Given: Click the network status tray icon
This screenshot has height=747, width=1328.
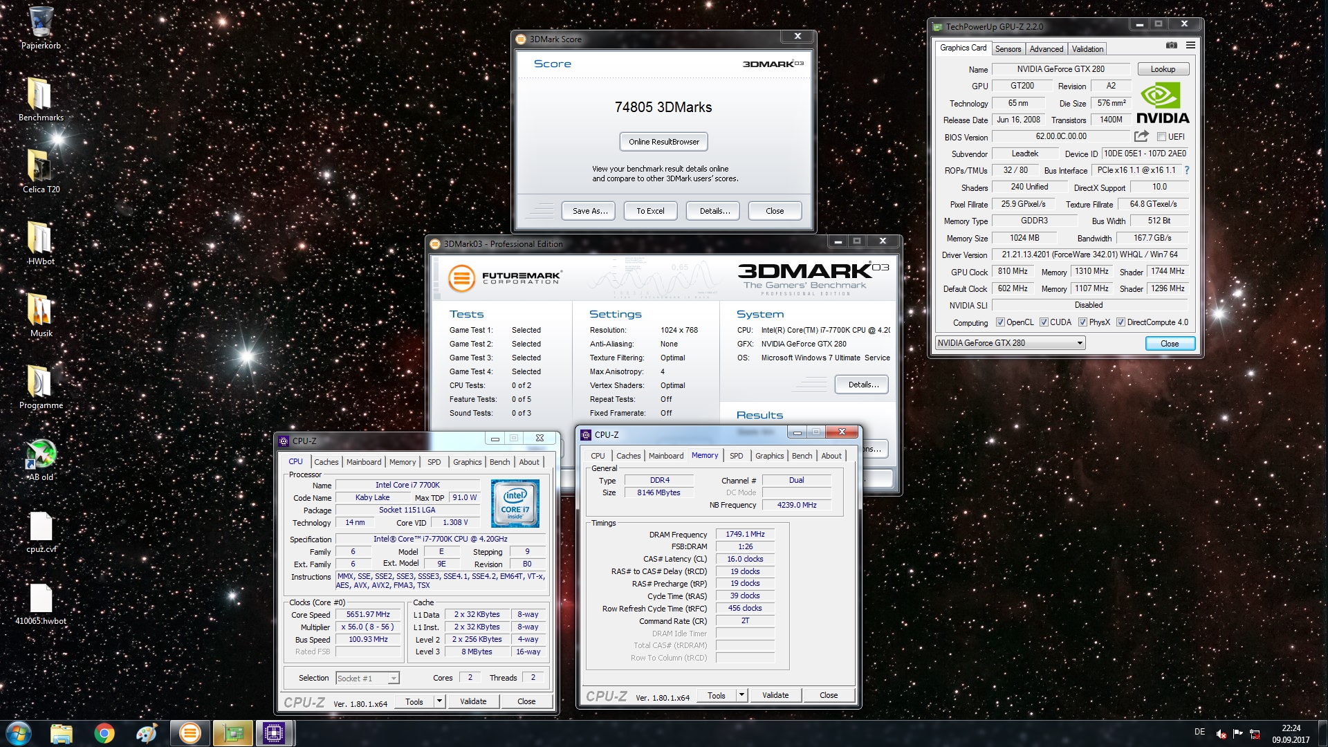Looking at the screenshot, I should pos(1255,734).
